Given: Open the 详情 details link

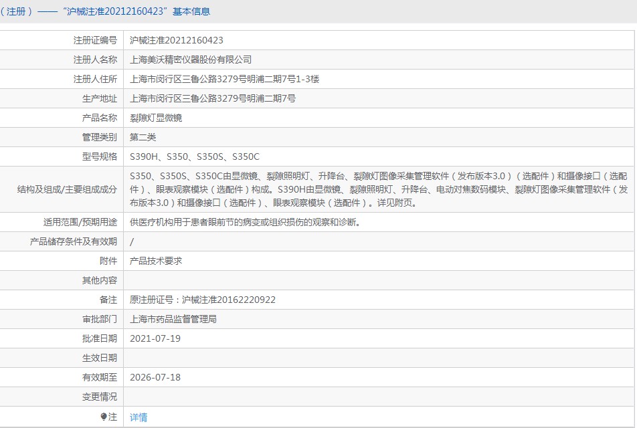Looking at the screenshot, I should point(139,417).
